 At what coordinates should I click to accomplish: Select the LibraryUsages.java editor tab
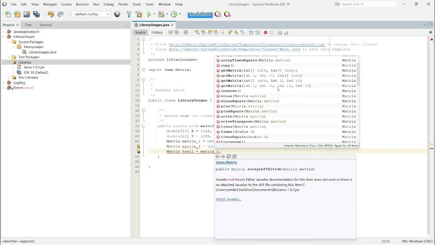pyautogui.click(x=154, y=25)
